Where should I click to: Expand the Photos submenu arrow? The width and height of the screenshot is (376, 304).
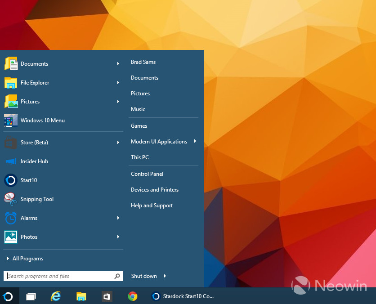point(118,237)
